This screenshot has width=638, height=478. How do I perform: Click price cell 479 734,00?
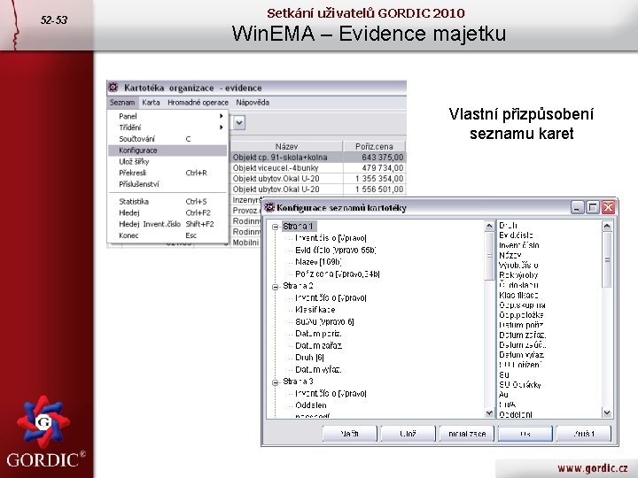374,168
